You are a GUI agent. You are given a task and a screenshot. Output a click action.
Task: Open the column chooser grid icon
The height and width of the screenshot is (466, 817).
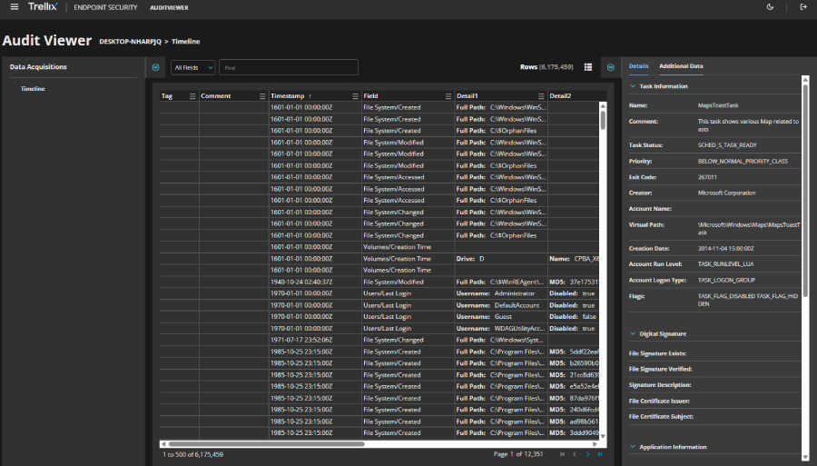[x=587, y=67]
